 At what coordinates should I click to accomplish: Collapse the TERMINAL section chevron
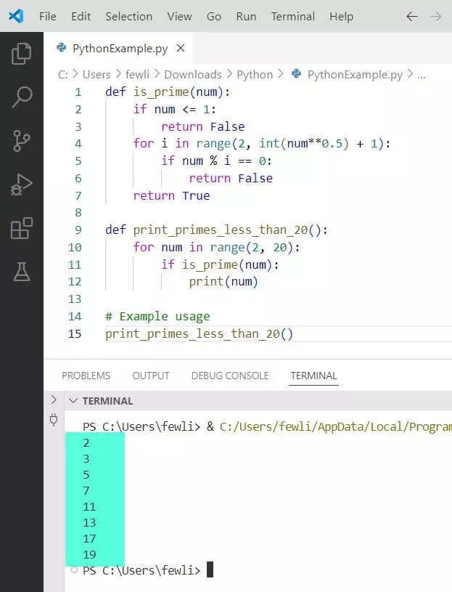[73, 400]
